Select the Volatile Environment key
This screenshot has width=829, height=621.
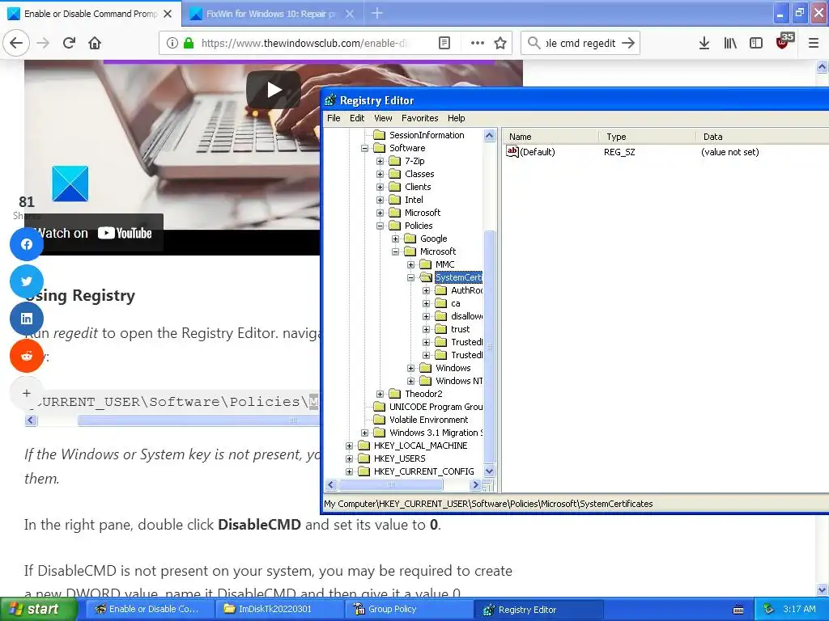point(428,420)
